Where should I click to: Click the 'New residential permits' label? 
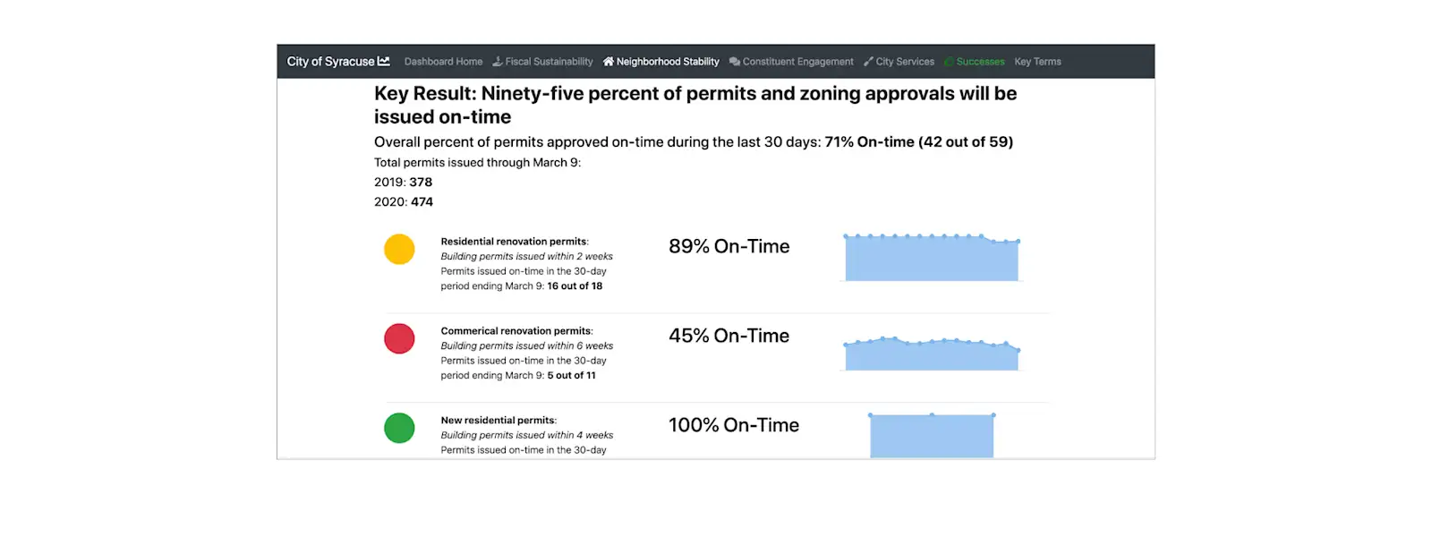[x=499, y=421]
